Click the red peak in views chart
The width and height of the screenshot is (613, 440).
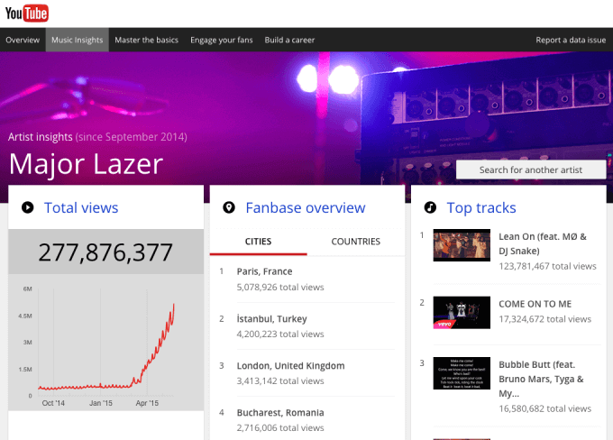173,306
